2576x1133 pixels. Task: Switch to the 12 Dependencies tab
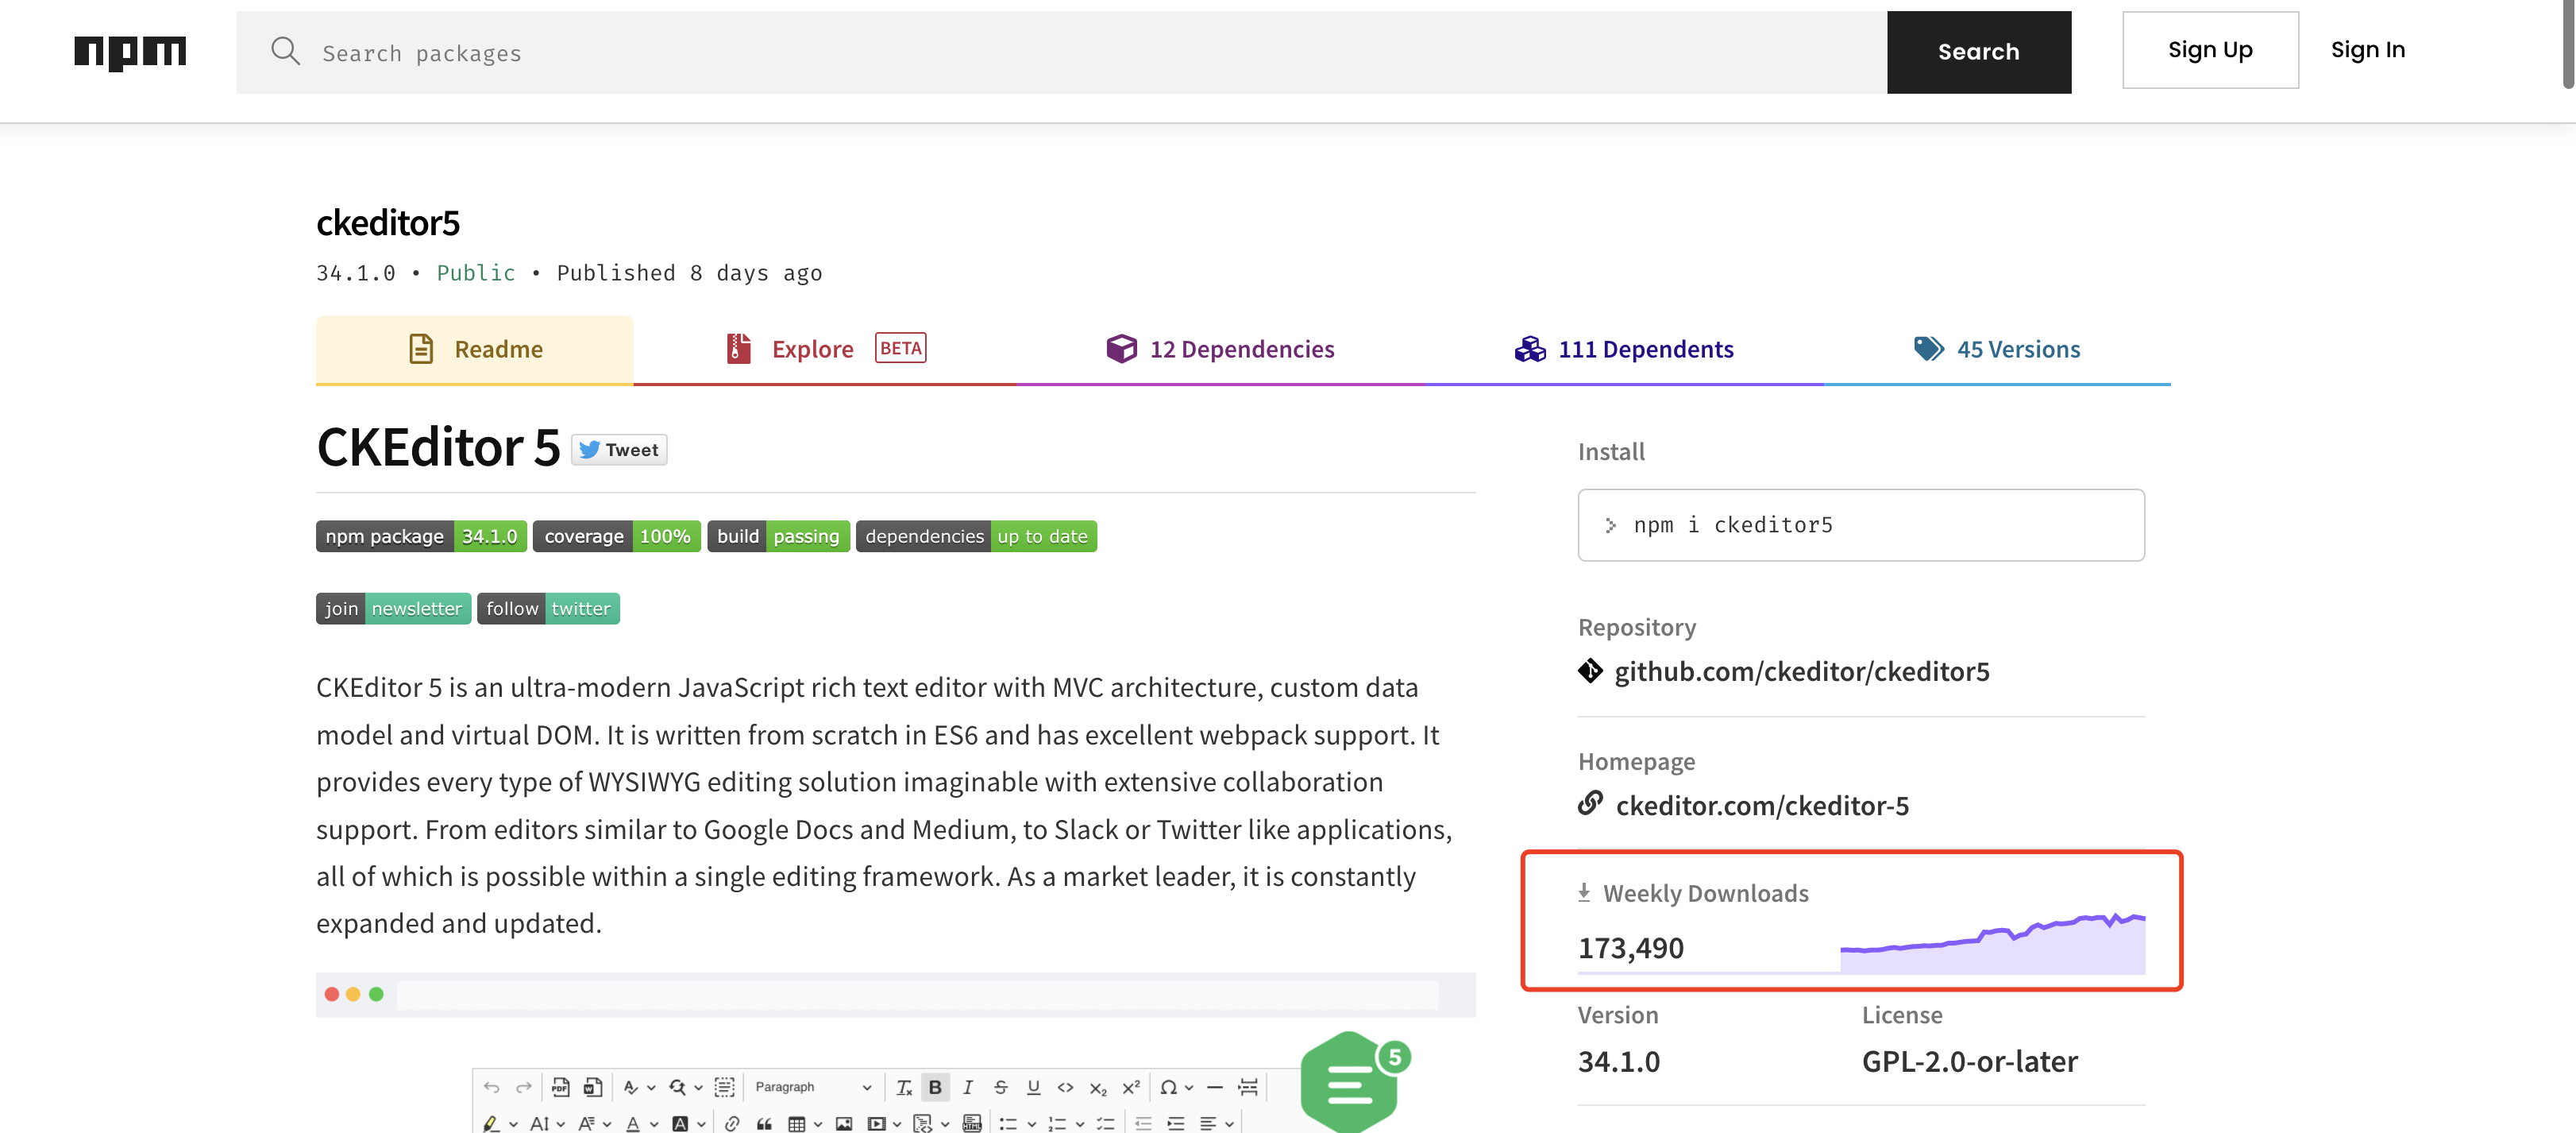1220,350
